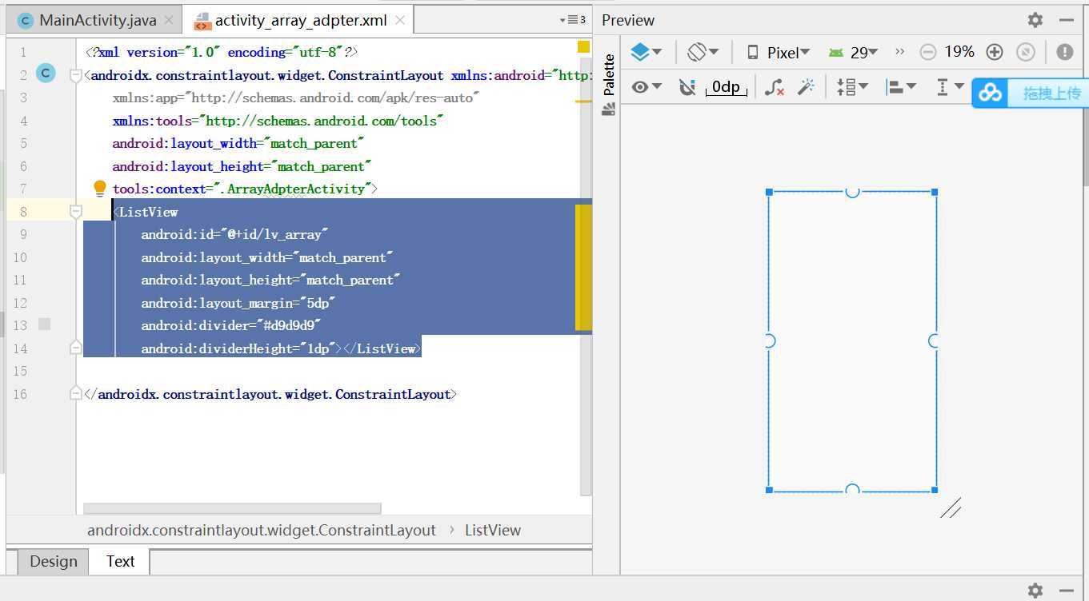Click android:id="@+id/lv_array" text
Screen dimensions: 1089x601
pos(235,234)
